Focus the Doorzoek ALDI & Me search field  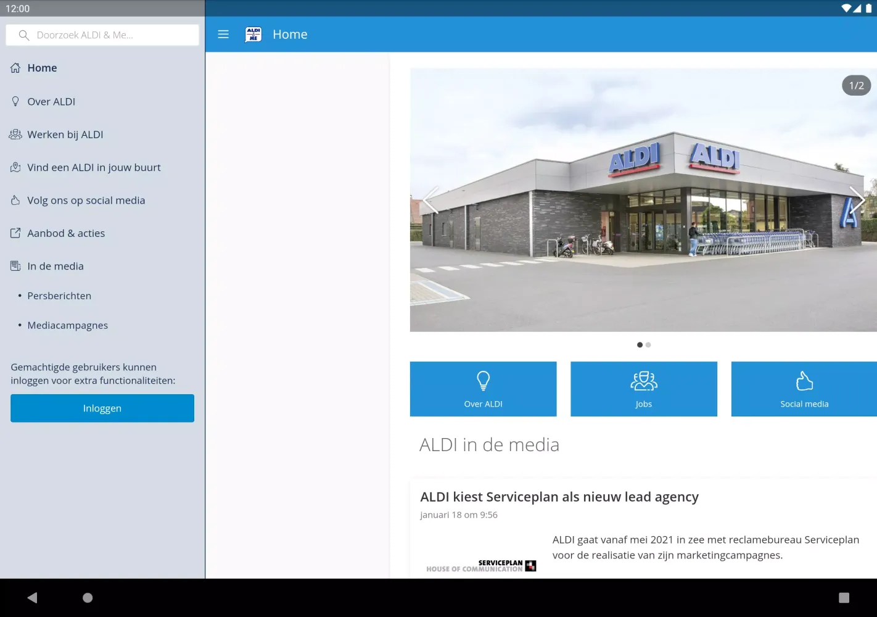coord(102,35)
